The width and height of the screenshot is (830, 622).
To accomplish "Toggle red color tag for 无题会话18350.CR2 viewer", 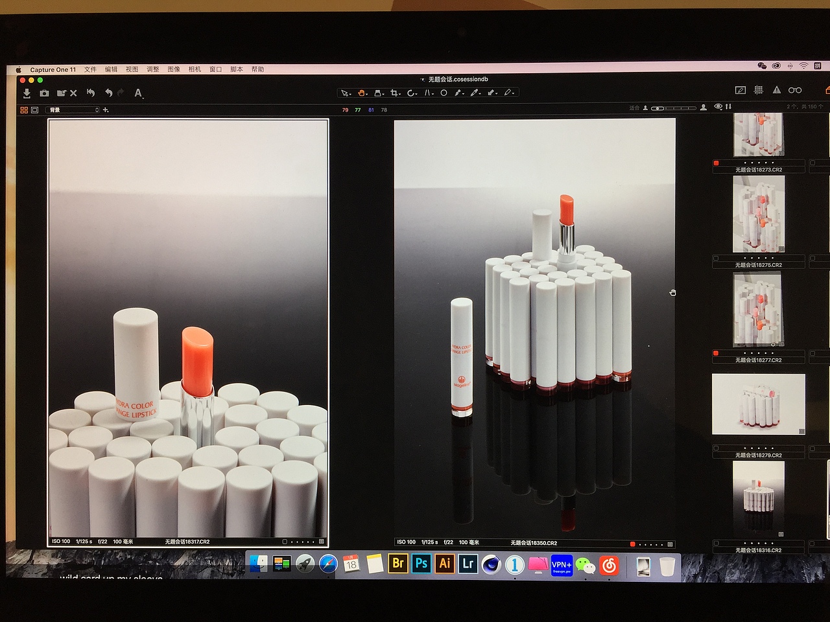I will pyautogui.click(x=632, y=544).
